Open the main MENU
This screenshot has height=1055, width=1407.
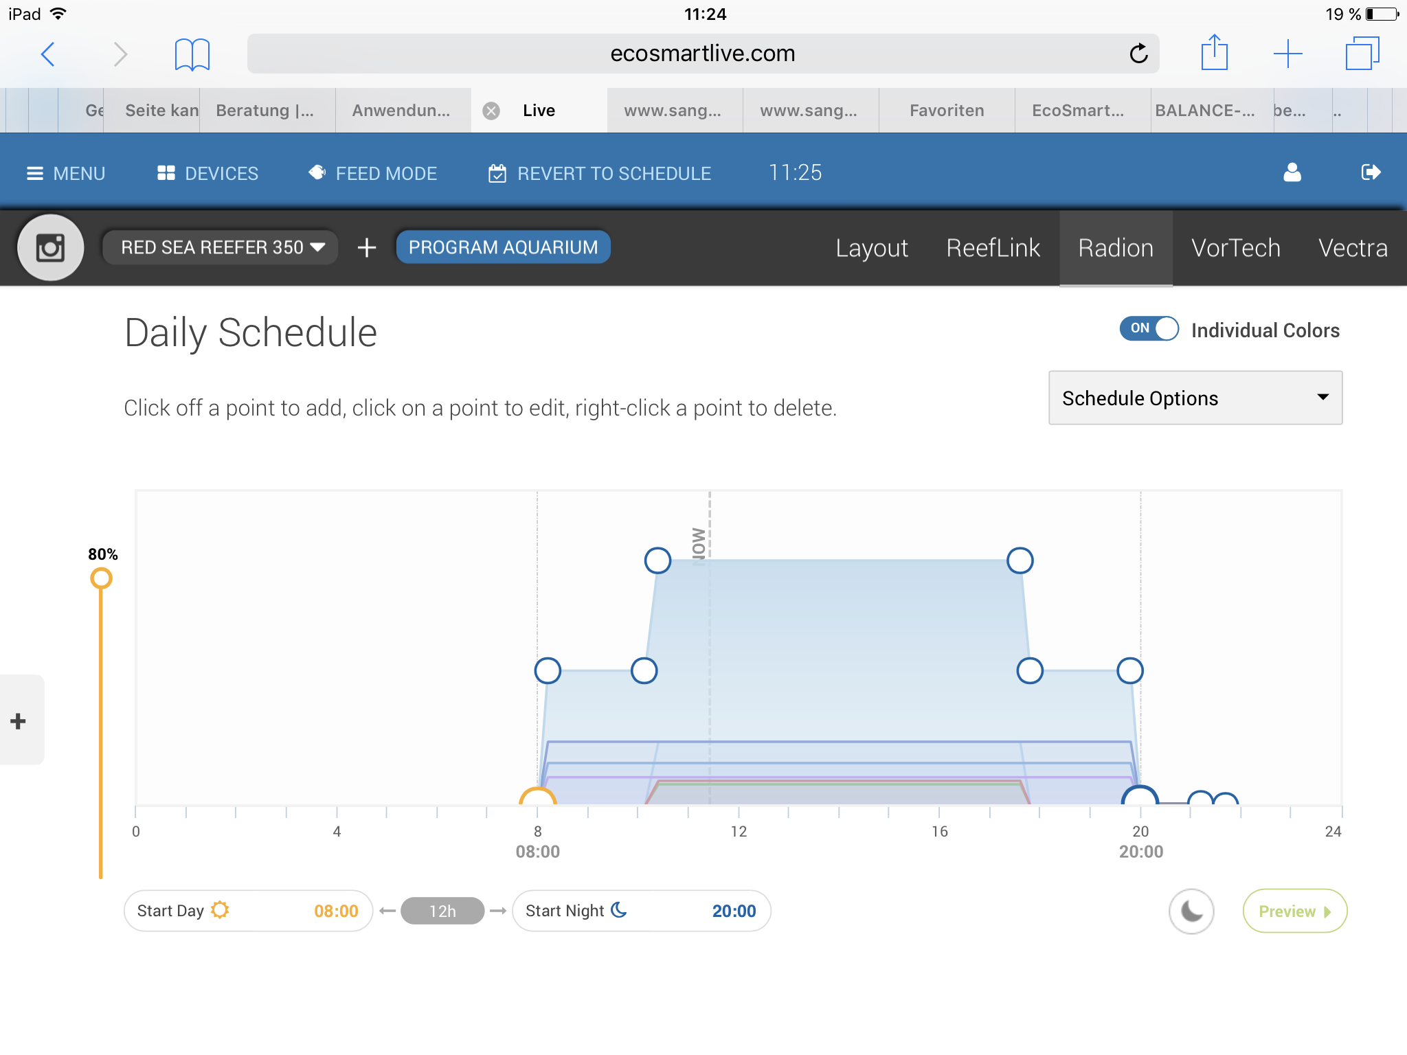66,173
